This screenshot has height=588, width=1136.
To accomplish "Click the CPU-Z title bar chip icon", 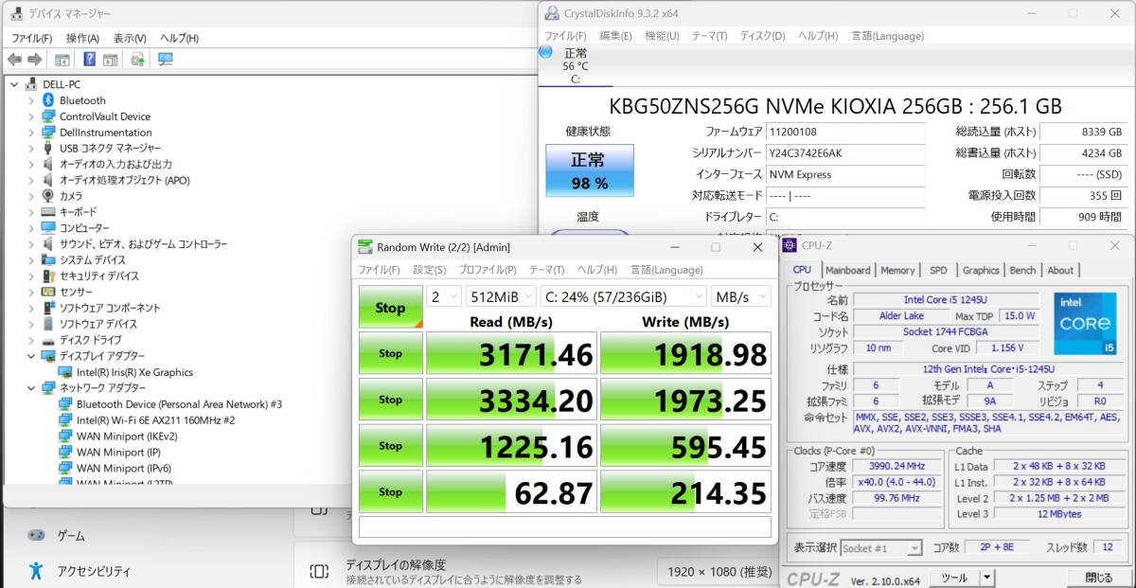I will [x=791, y=245].
